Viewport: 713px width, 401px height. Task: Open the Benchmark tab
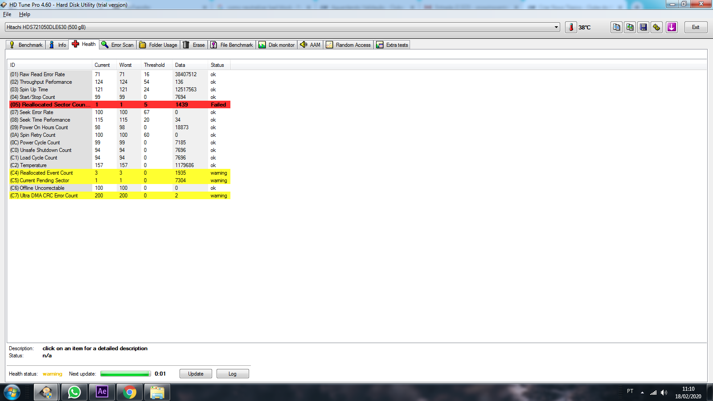pyautogui.click(x=26, y=45)
